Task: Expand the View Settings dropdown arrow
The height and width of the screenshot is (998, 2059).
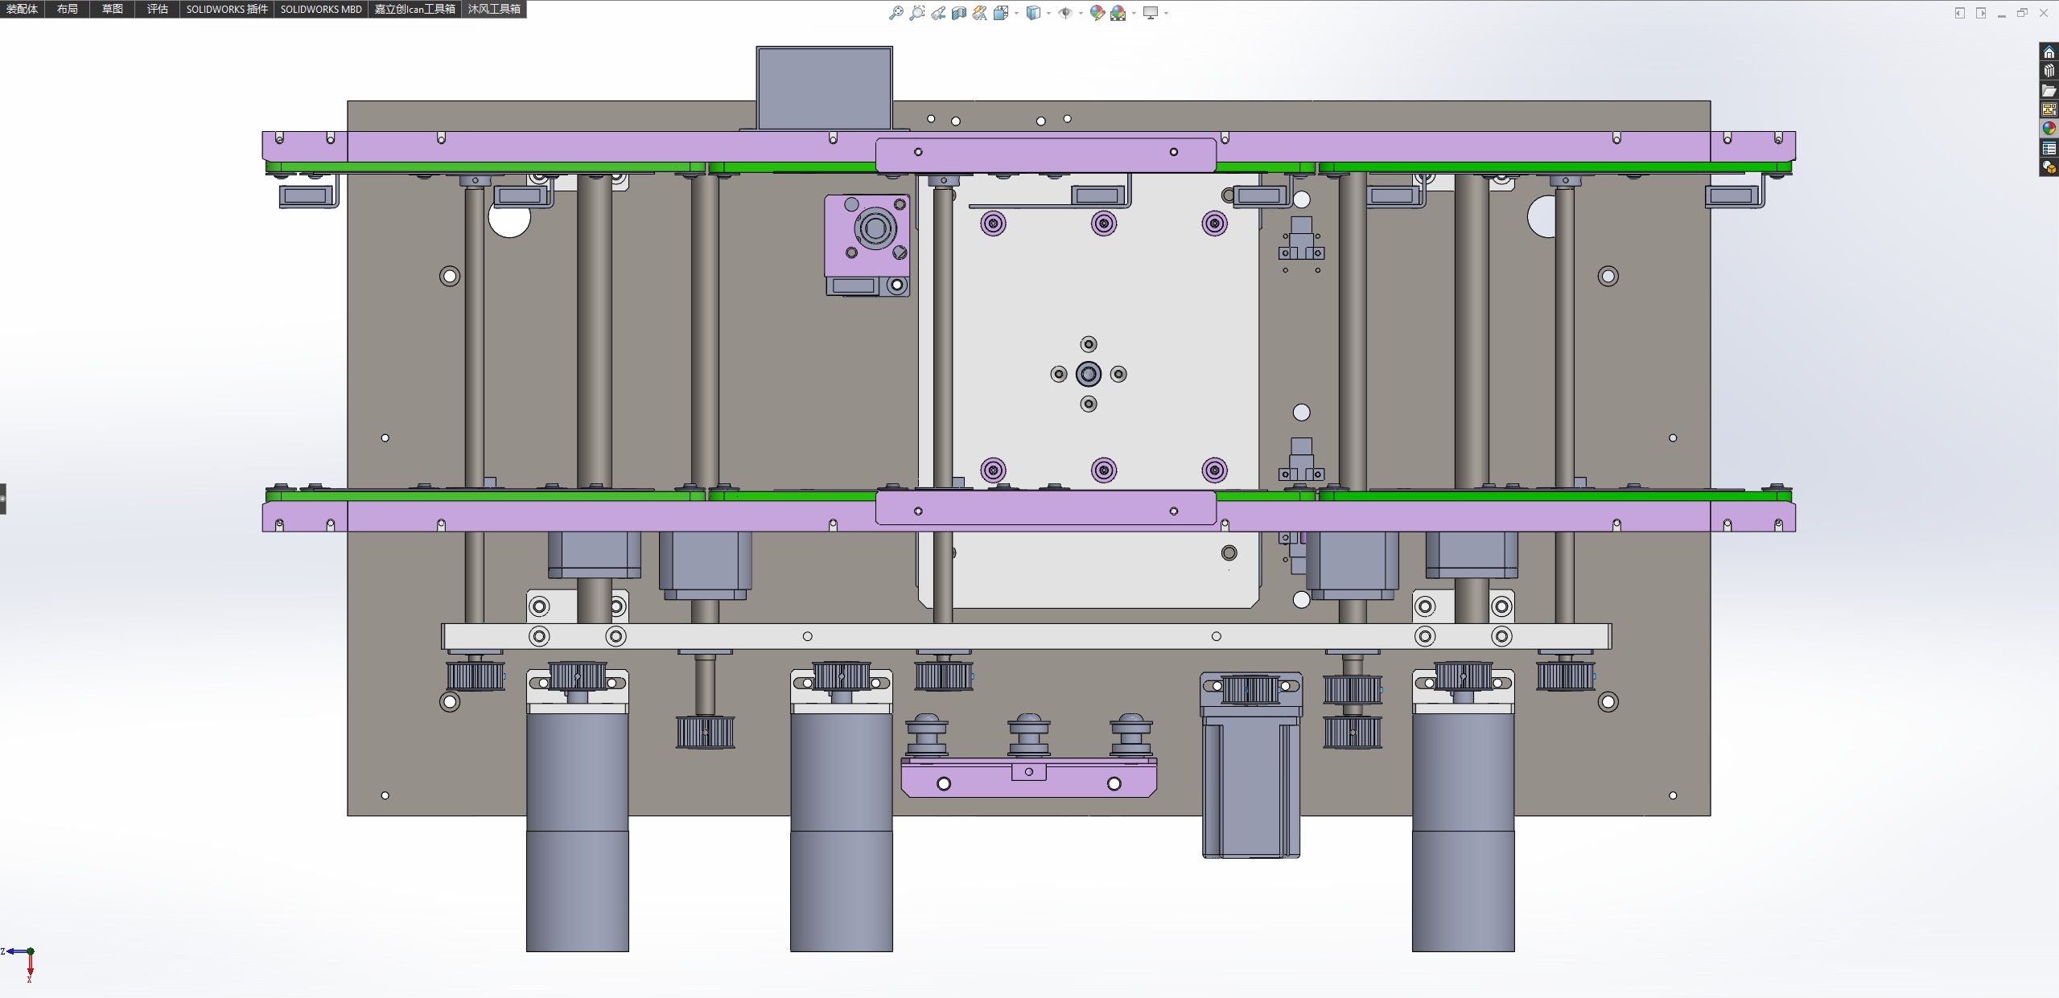Action: click(x=1166, y=13)
